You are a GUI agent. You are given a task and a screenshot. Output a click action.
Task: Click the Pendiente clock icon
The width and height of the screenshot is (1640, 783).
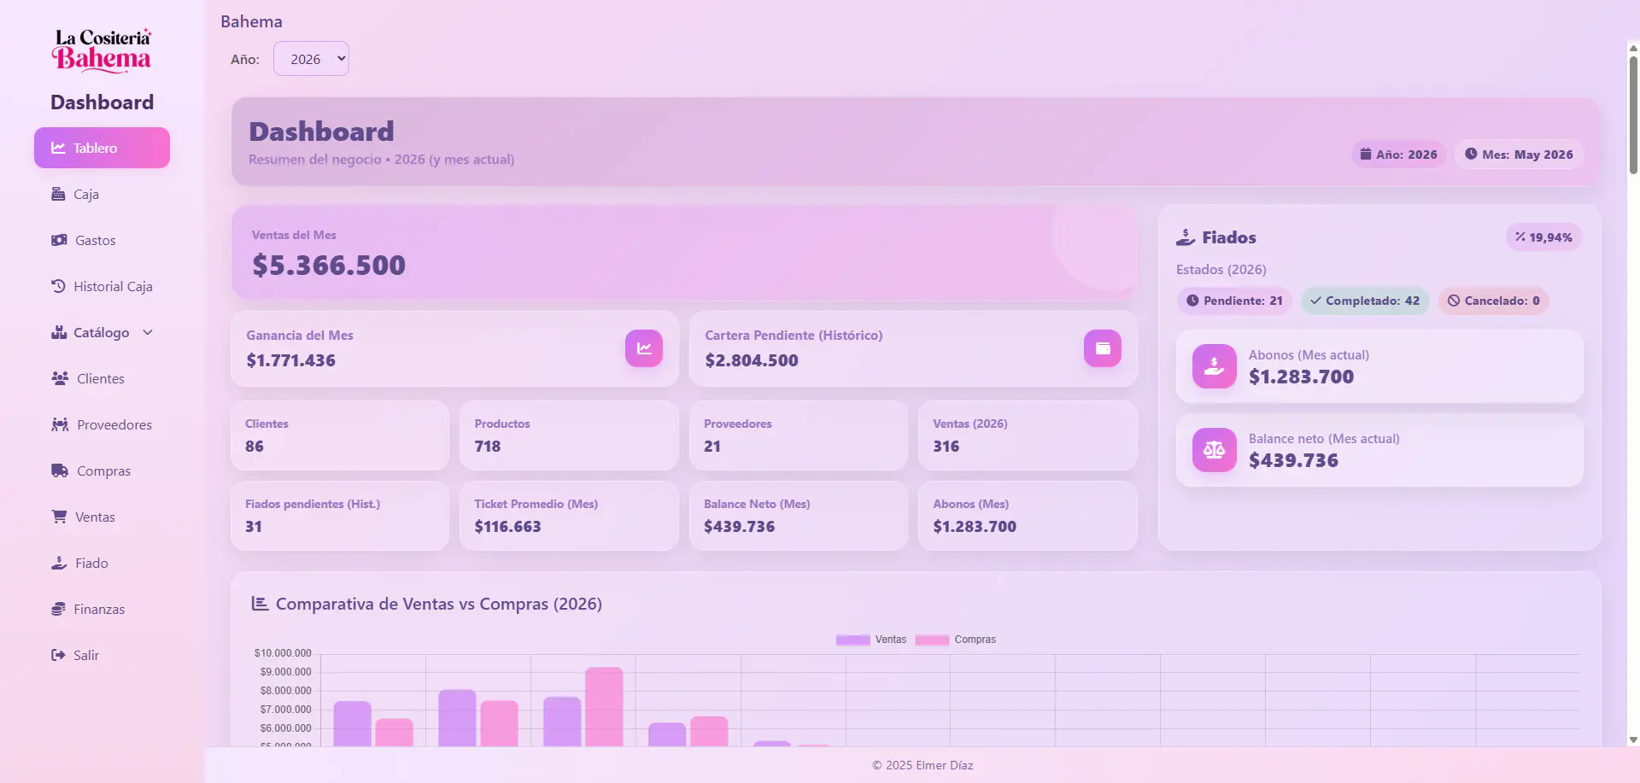[x=1192, y=301]
